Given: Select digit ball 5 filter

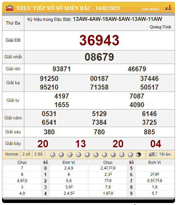Looking at the screenshot, I should pos(96,155).
